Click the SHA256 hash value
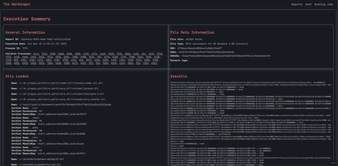The height and width of the screenshot is (166, 338). (x=225, y=56)
